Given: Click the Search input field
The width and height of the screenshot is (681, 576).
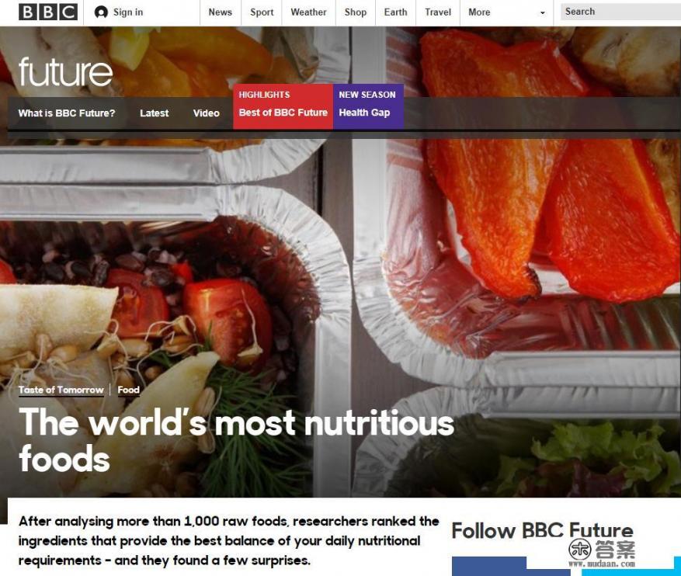Looking at the screenshot, I should click(x=620, y=12).
